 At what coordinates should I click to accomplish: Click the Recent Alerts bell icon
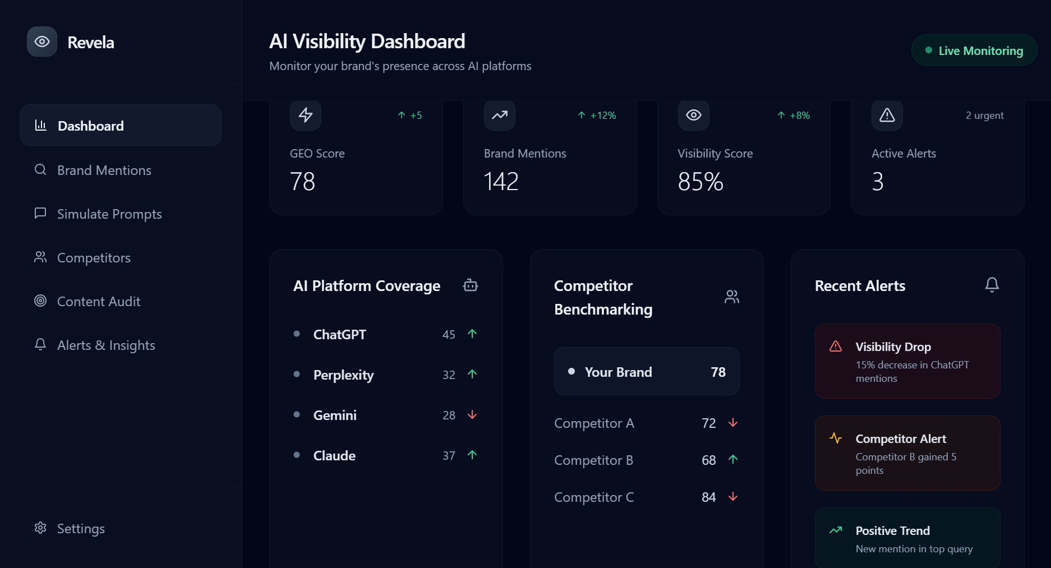[x=992, y=285]
